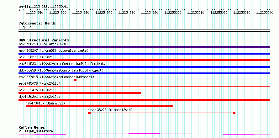Open the PLET1|NM_001145024 gene label

pos(36,131)
